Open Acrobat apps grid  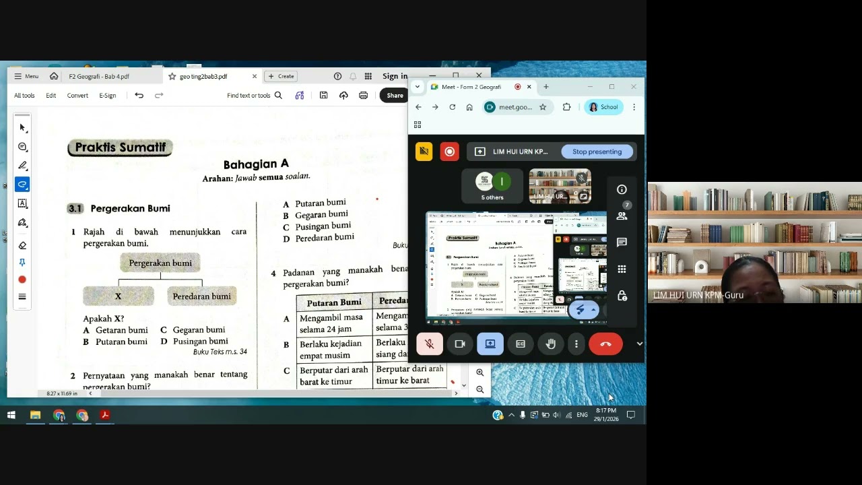368,76
